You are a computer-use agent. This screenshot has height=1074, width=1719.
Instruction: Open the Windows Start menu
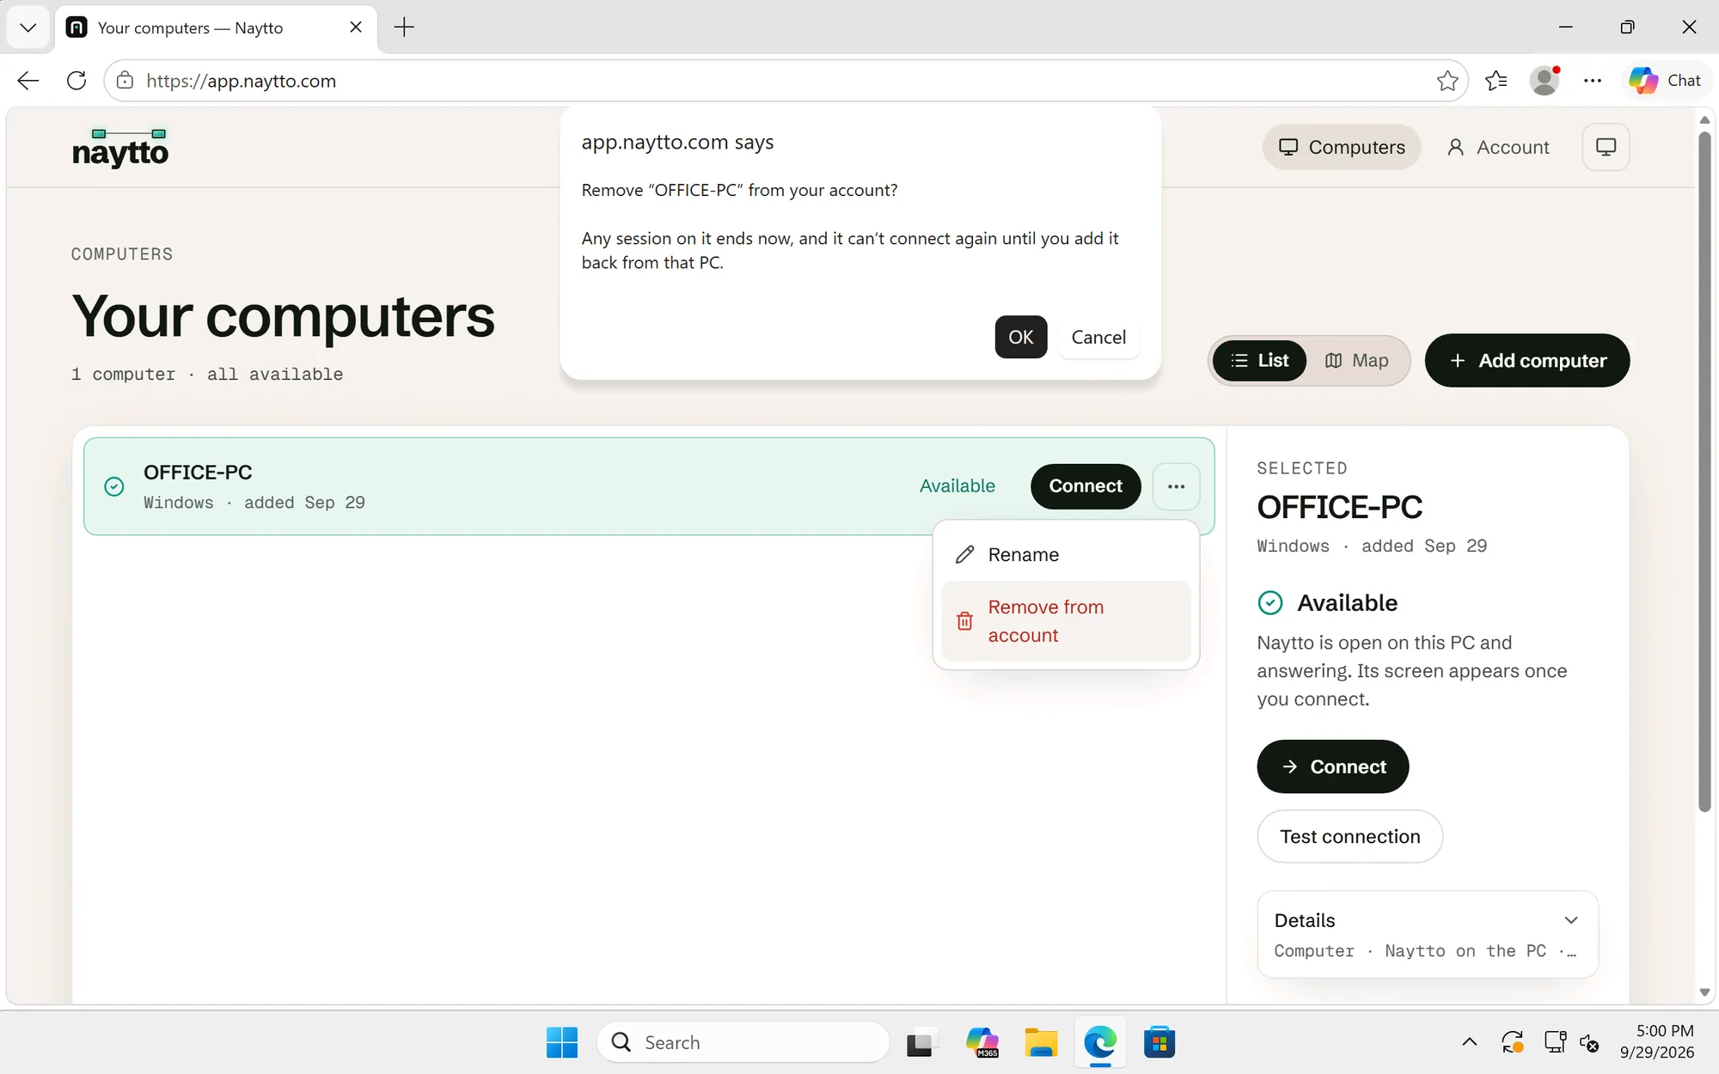click(x=562, y=1042)
